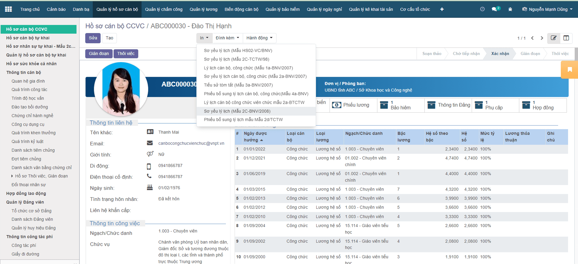578x264 pixels.
Task: Go to previous record arrow
Action: pos(532,38)
